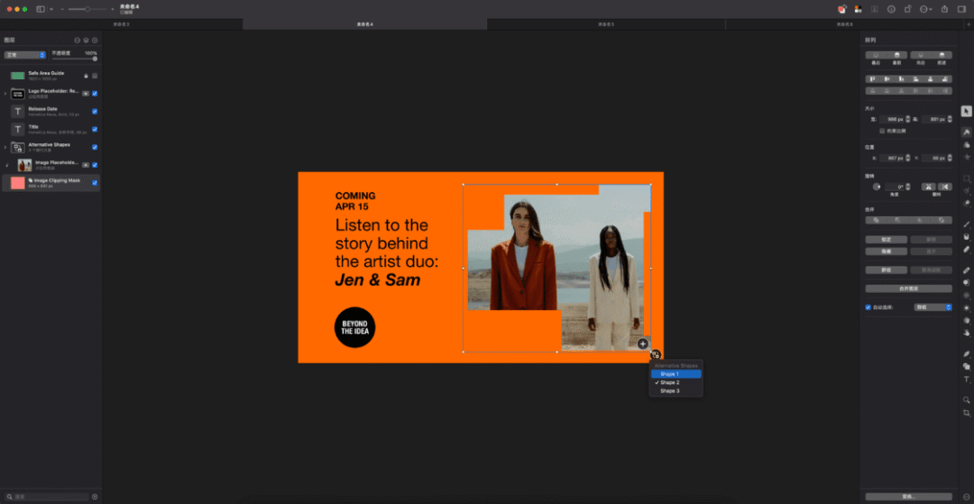Switch to the first document tab
The height and width of the screenshot is (504, 974).
121,24
